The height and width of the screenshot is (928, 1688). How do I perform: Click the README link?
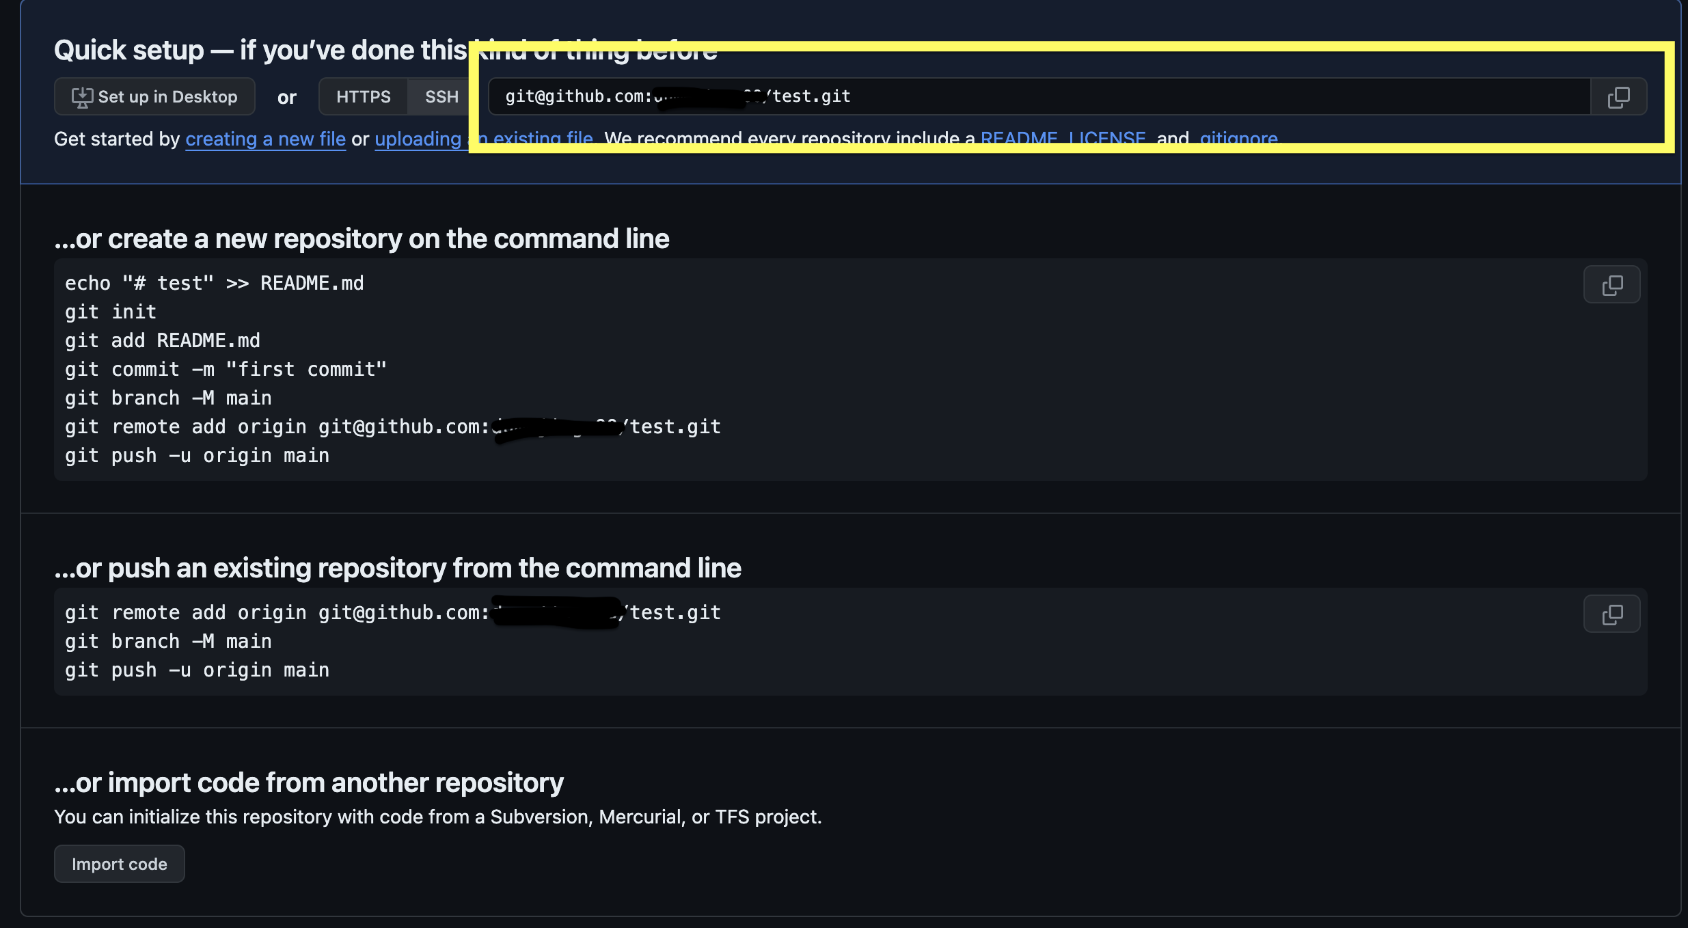[x=1018, y=137]
